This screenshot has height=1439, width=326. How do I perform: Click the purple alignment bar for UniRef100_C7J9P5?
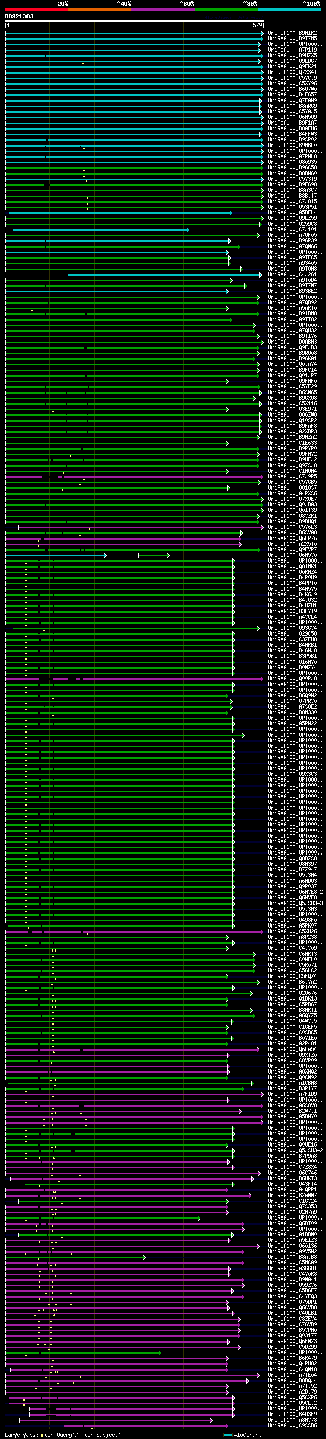[x=134, y=476]
